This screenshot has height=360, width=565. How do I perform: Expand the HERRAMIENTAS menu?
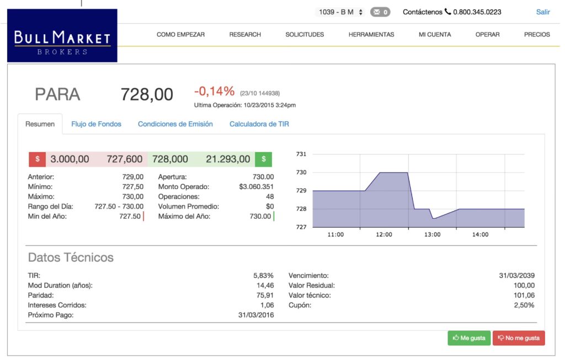click(371, 35)
